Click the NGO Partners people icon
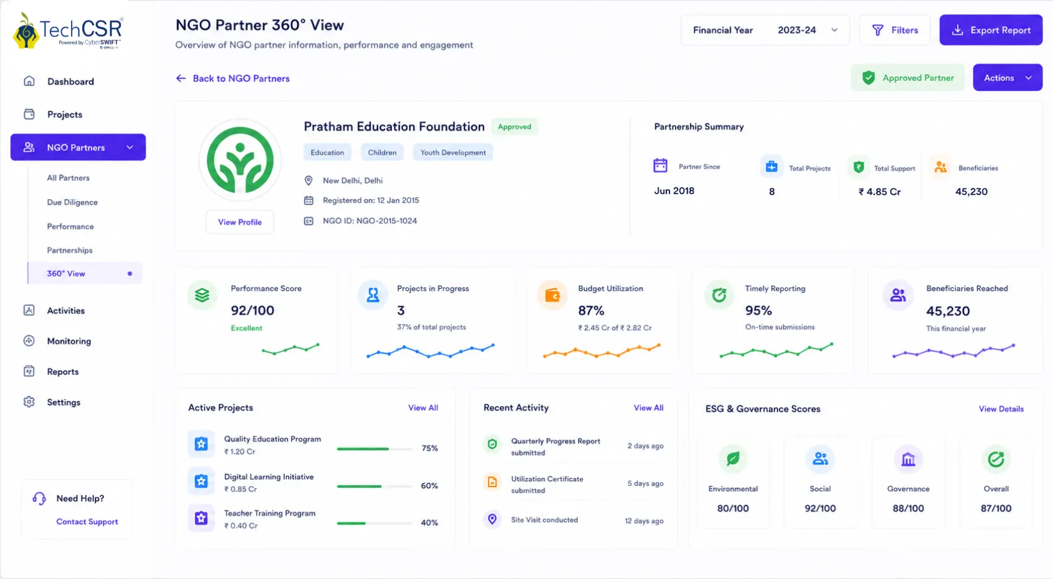 point(29,148)
